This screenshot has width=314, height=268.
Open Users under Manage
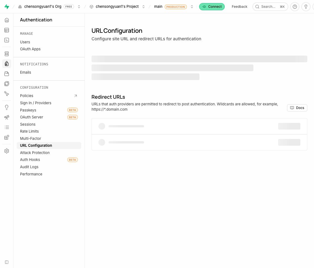(25, 42)
